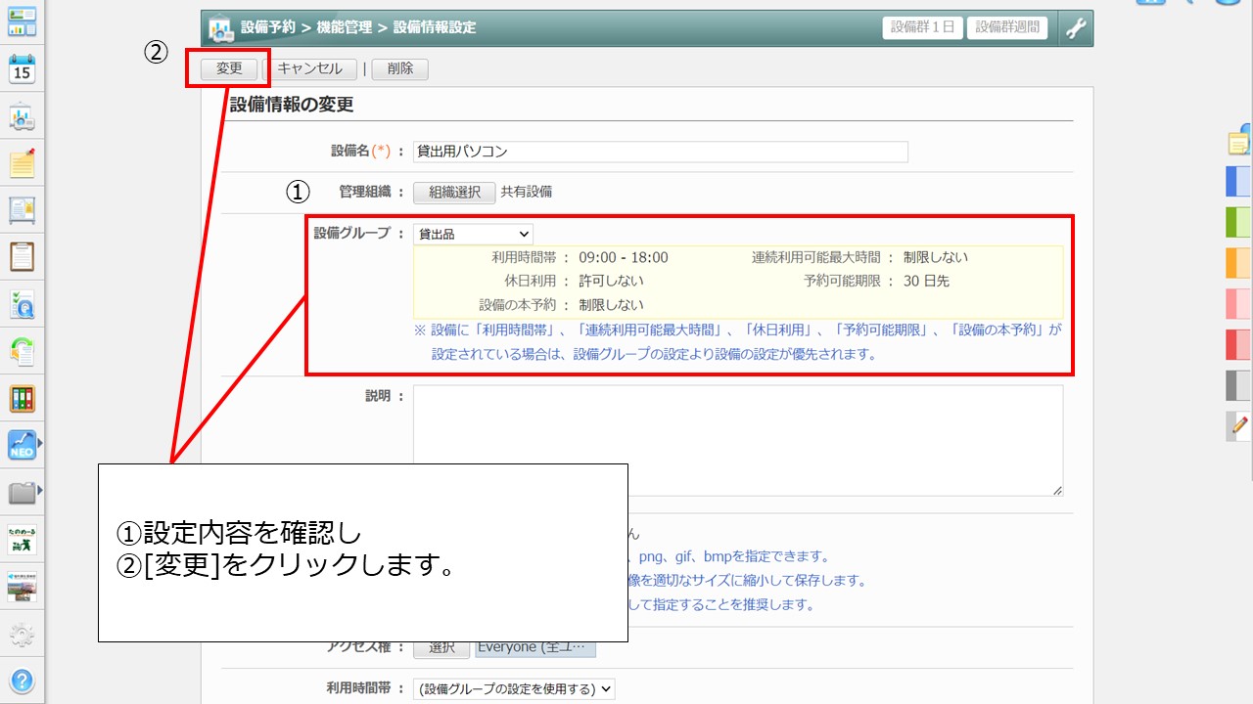
Task: Click the 削除 button
Action: pyautogui.click(x=399, y=68)
